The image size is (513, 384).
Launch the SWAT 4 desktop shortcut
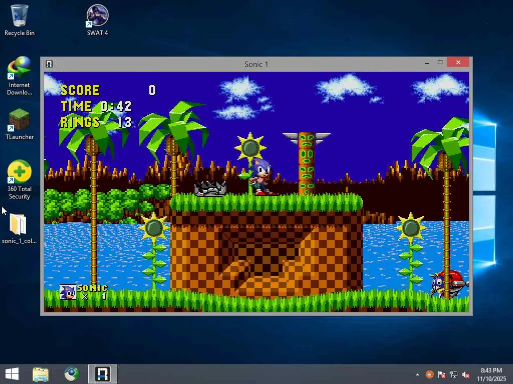click(x=98, y=20)
